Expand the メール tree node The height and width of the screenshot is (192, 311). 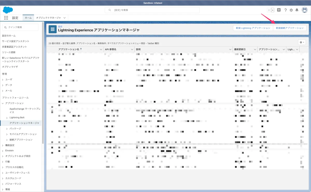tap(3, 91)
